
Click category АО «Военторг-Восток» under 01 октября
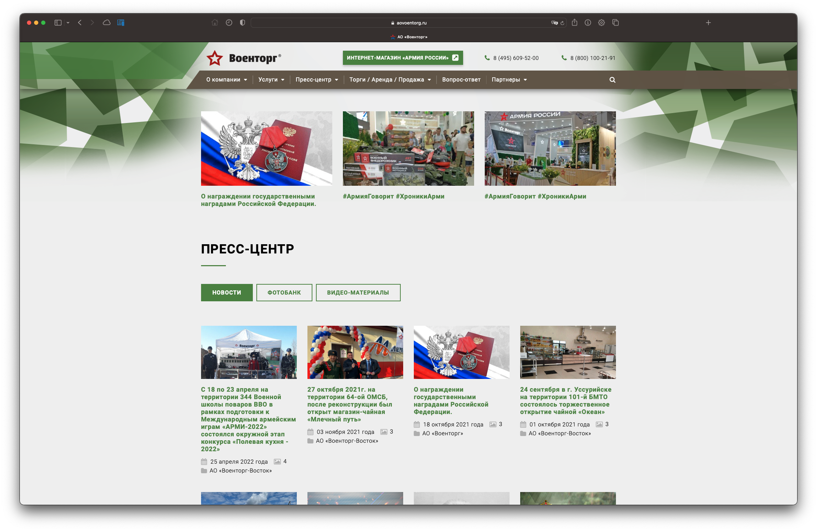pos(560,434)
